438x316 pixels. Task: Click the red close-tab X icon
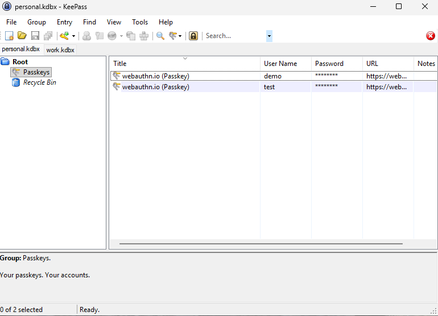[431, 36]
